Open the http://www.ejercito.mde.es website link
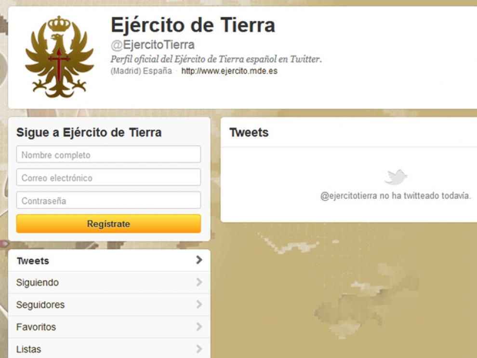The width and height of the screenshot is (477, 358). [229, 71]
